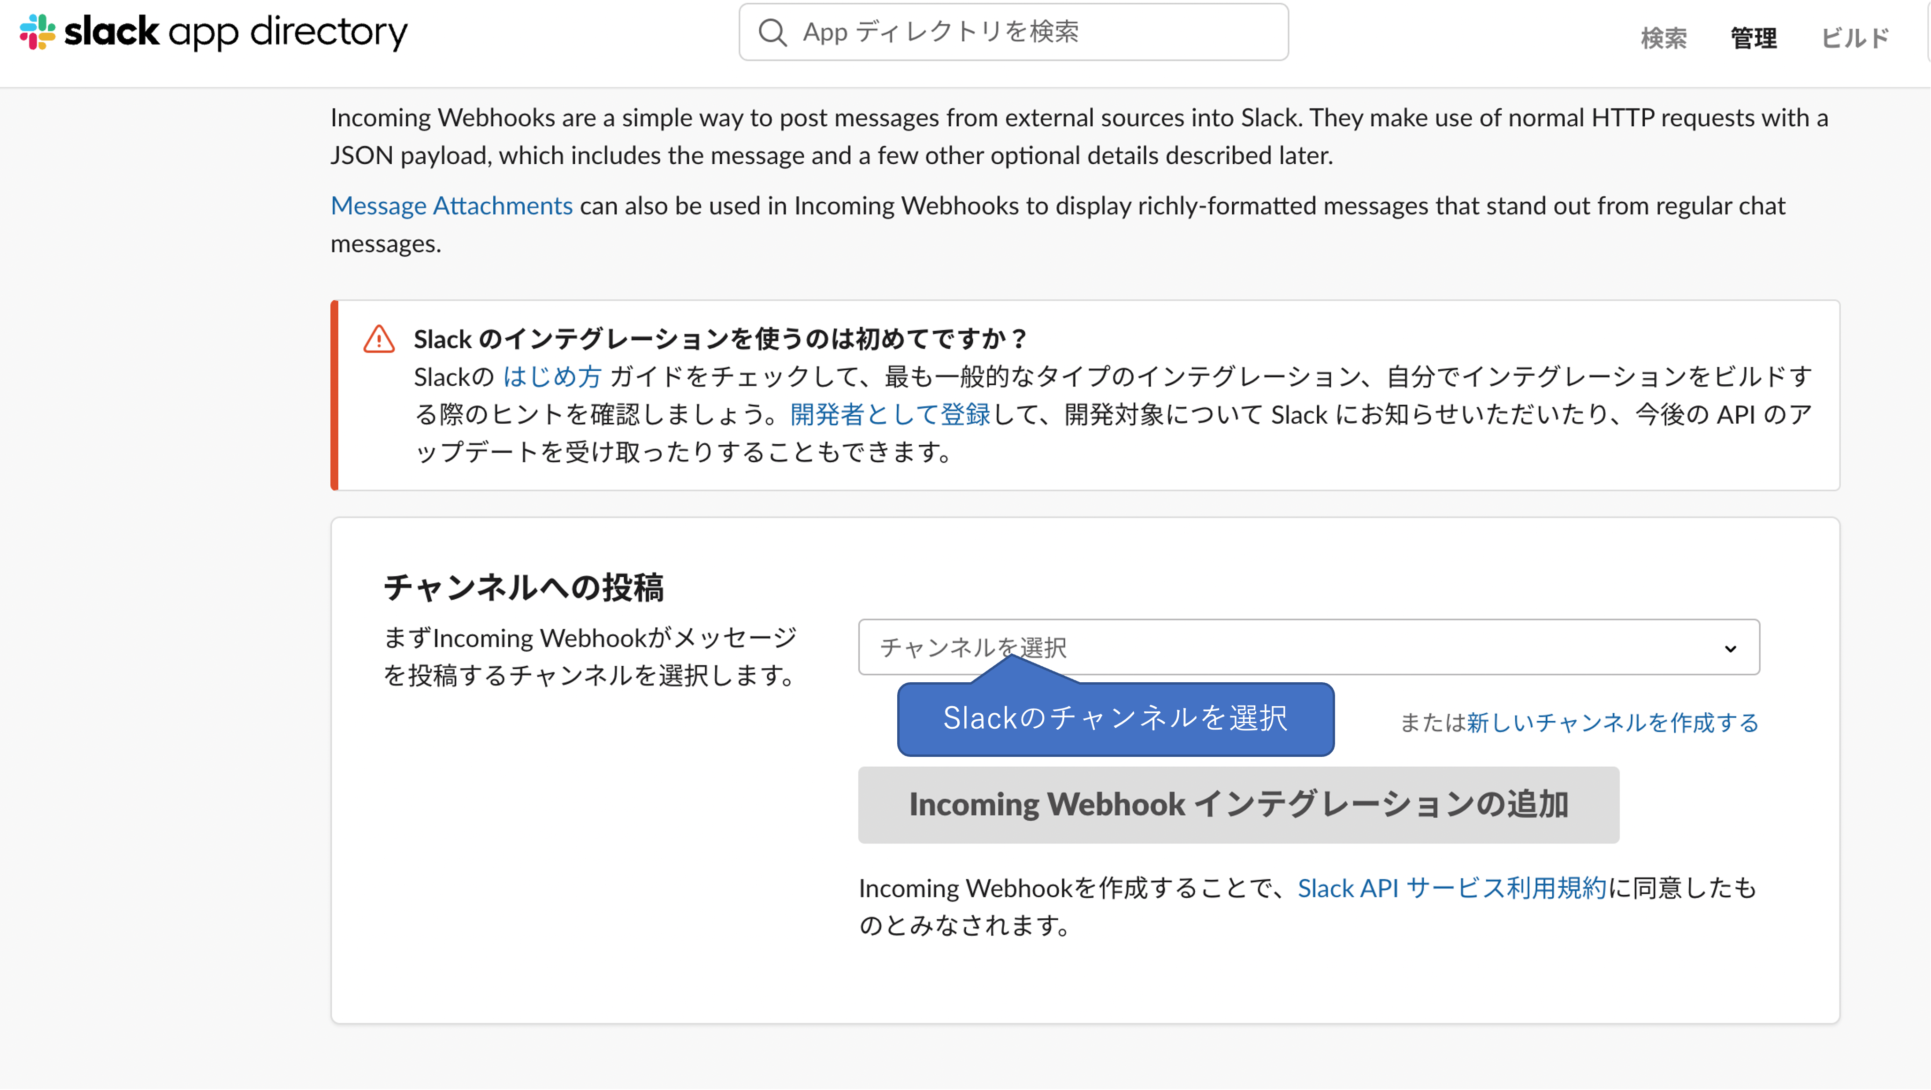Click paragraph starting 'Incoming Webhooks are a simple way'
The height and width of the screenshot is (1090, 1931).
1079,137
